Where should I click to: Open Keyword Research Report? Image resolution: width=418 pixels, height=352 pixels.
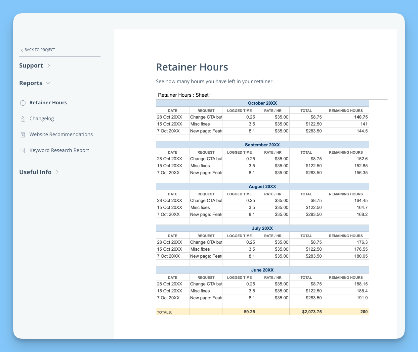click(59, 150)
